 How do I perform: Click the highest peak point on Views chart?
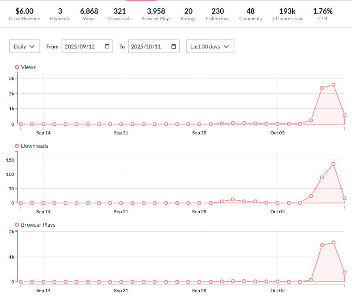coord(333,85)
